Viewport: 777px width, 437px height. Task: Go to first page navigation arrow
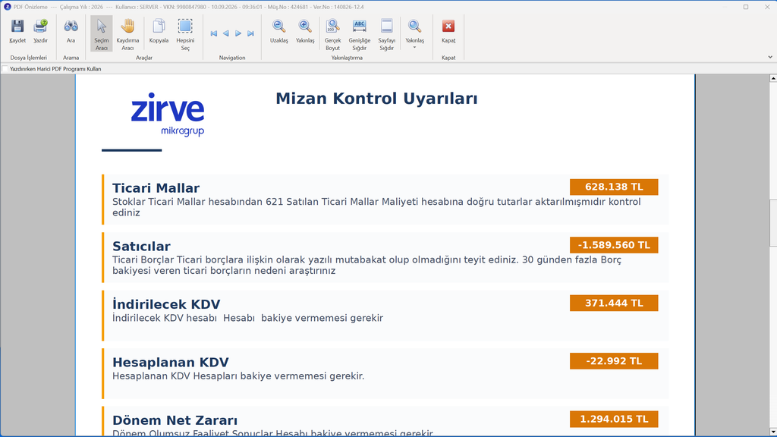tap(213, 33)
